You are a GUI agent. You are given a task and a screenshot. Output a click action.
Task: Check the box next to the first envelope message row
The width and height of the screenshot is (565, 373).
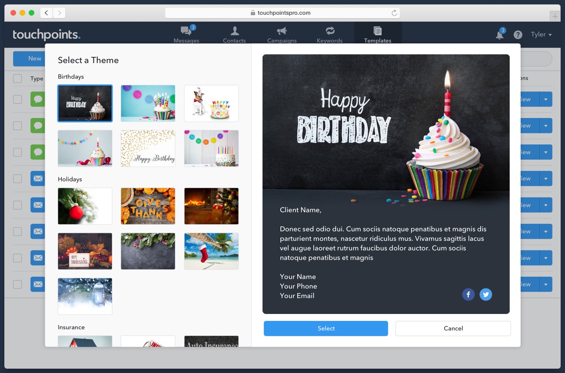[17, 178]
